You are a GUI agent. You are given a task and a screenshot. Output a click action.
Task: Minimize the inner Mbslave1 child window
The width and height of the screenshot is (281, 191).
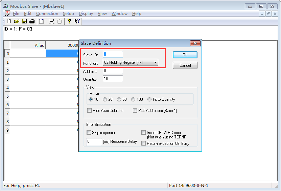pyautogui.click(x=262, y=14)
